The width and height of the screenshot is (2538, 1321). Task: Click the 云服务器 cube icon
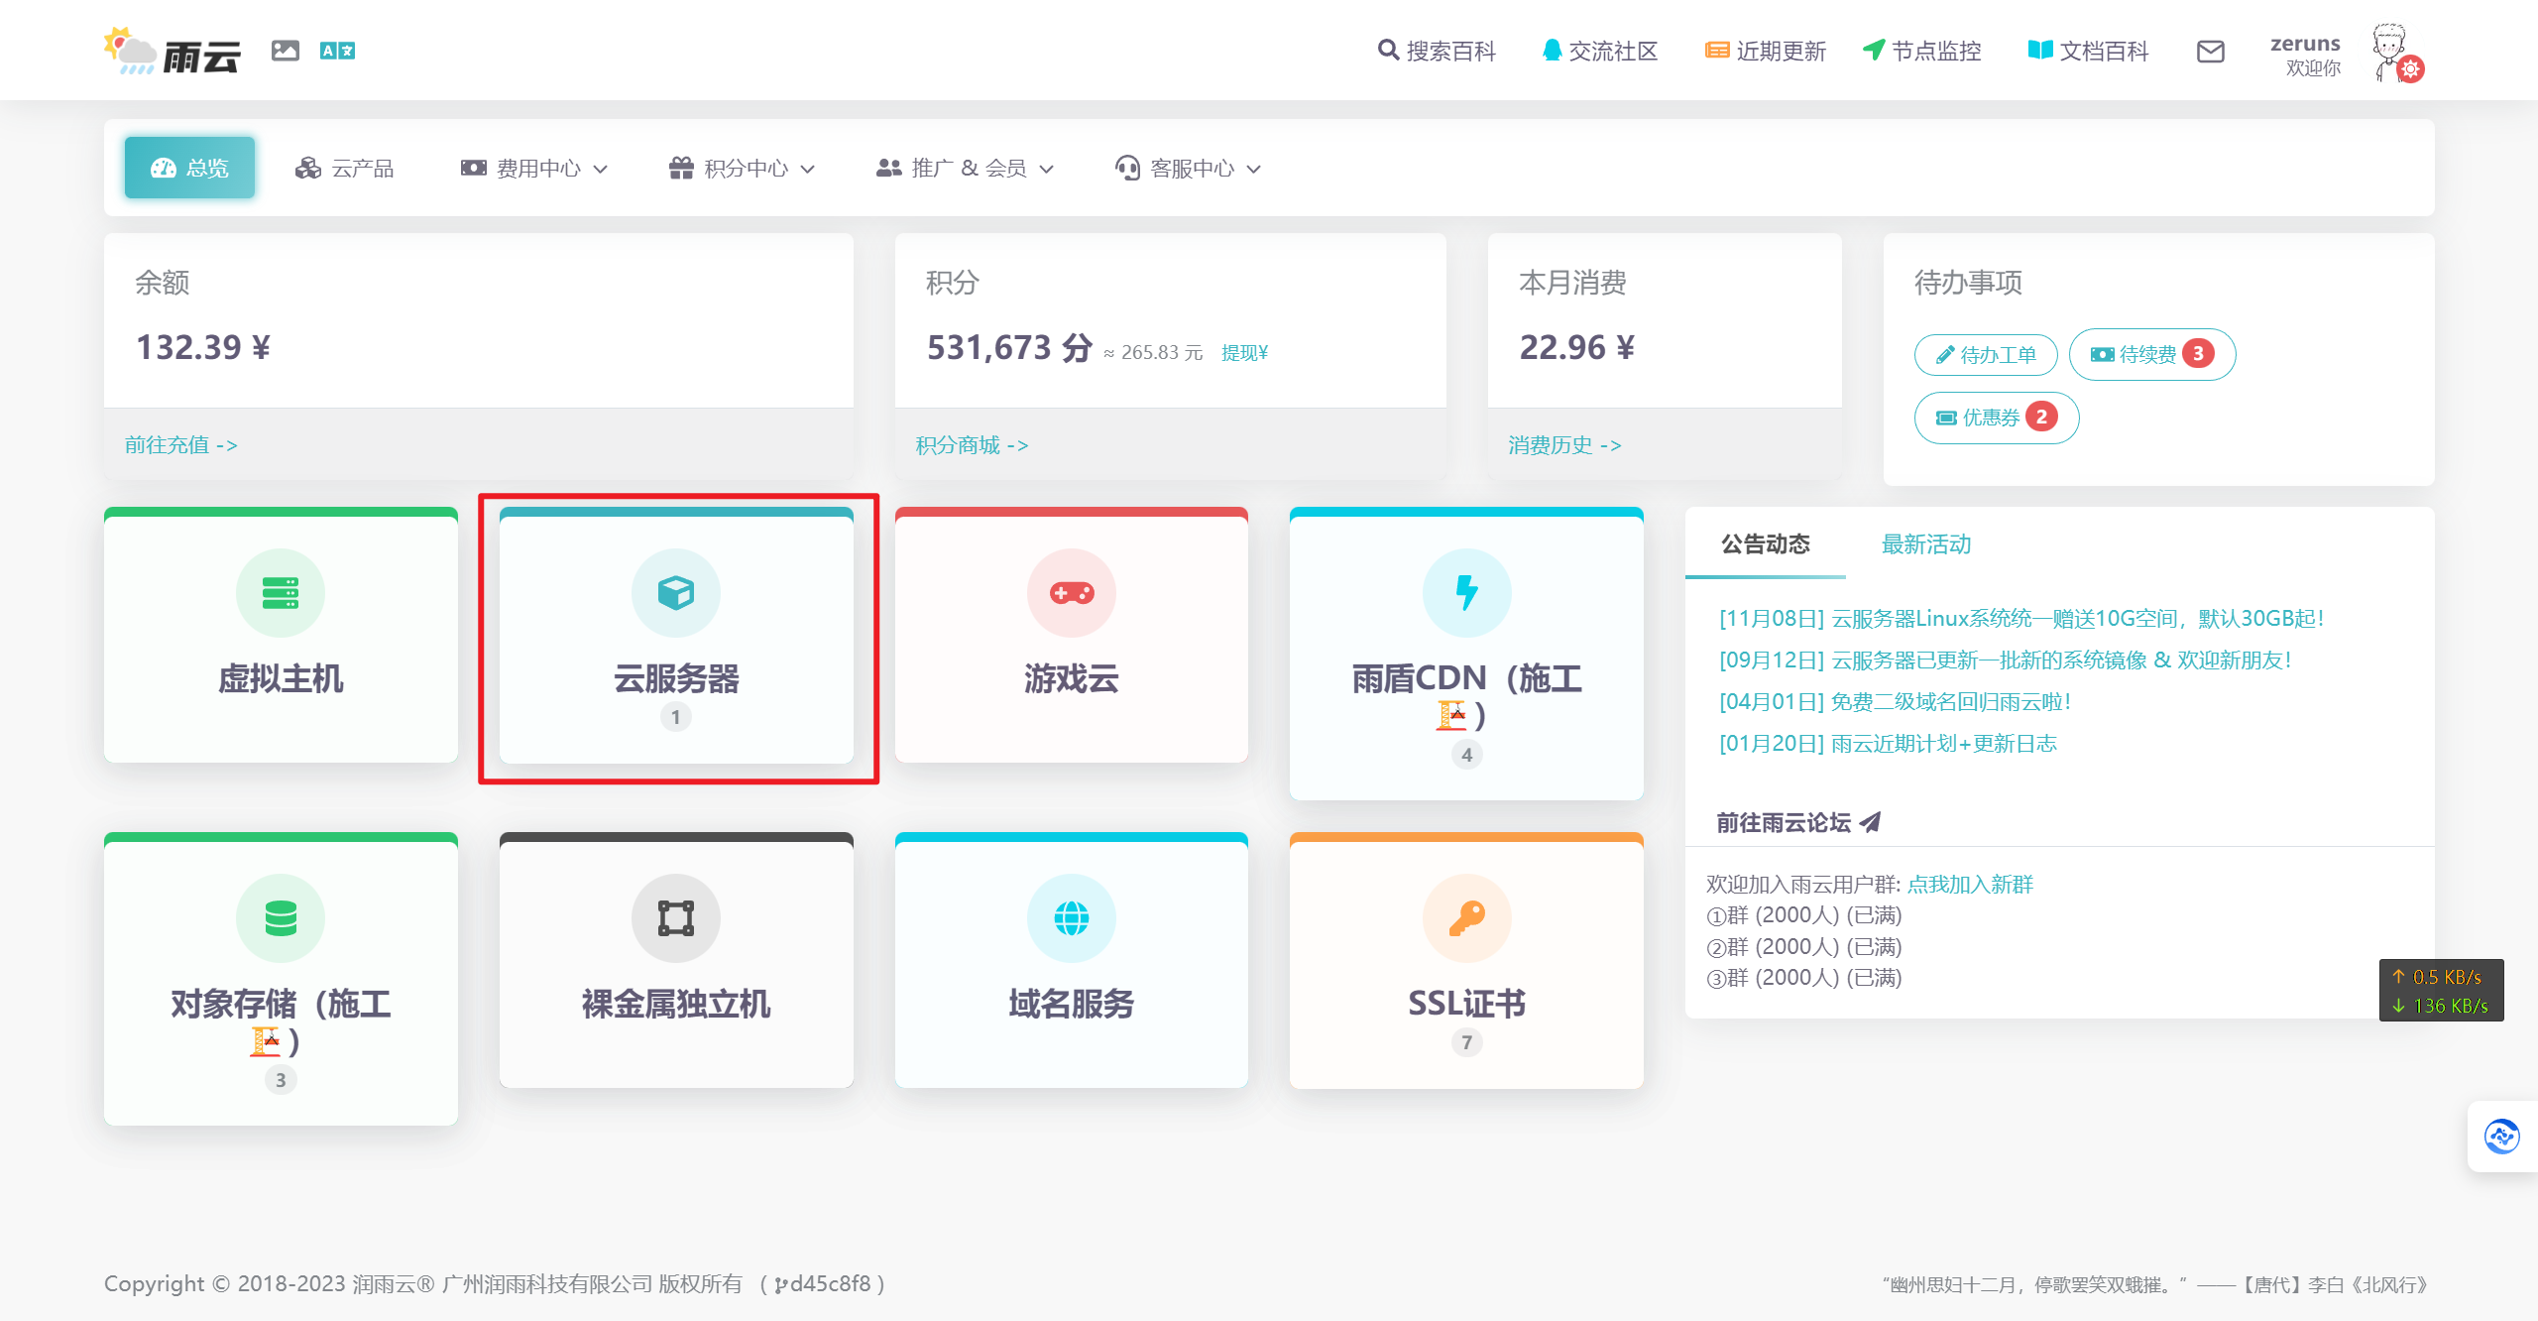click(676, 593)
